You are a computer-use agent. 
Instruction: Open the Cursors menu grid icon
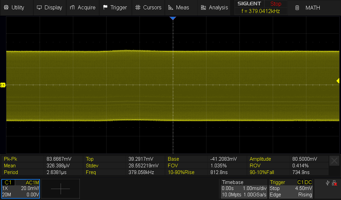pos(138,7)
